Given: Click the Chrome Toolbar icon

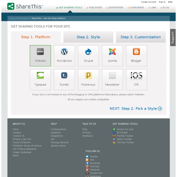Looking at the screenshot, I should 114,142.
